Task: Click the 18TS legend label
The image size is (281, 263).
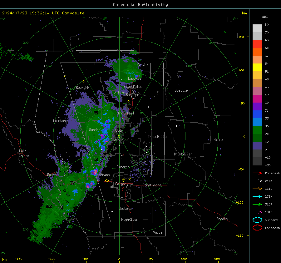Action: [269, 212]
